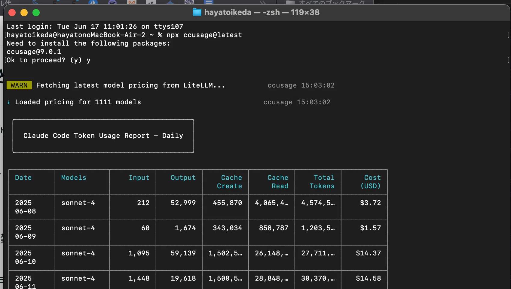Click the 'Models' column header
The height and width of the screenshot is (289, 511).
click(x=74, y=178)
